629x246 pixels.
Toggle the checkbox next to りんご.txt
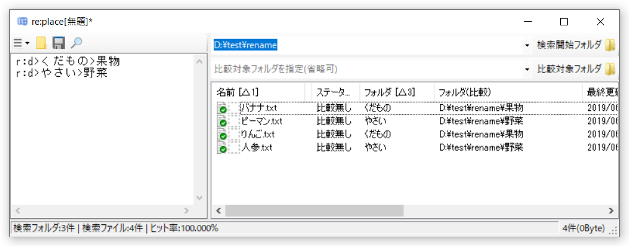pos(234,134)
